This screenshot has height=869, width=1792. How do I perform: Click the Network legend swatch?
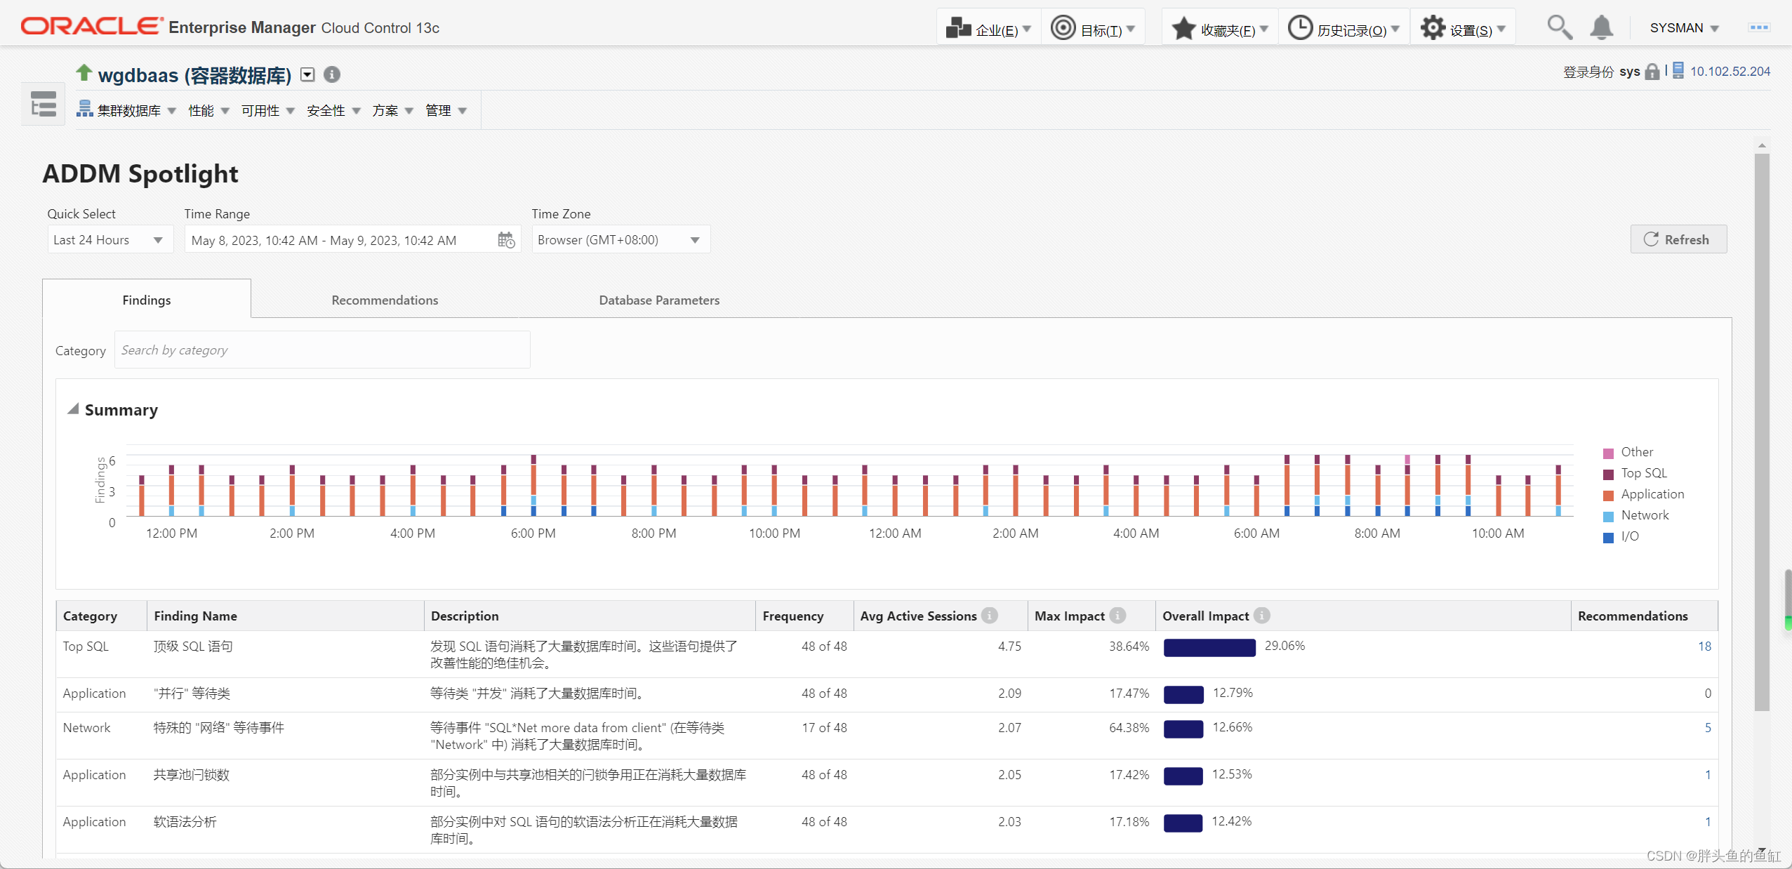[x=1608, y=516]
